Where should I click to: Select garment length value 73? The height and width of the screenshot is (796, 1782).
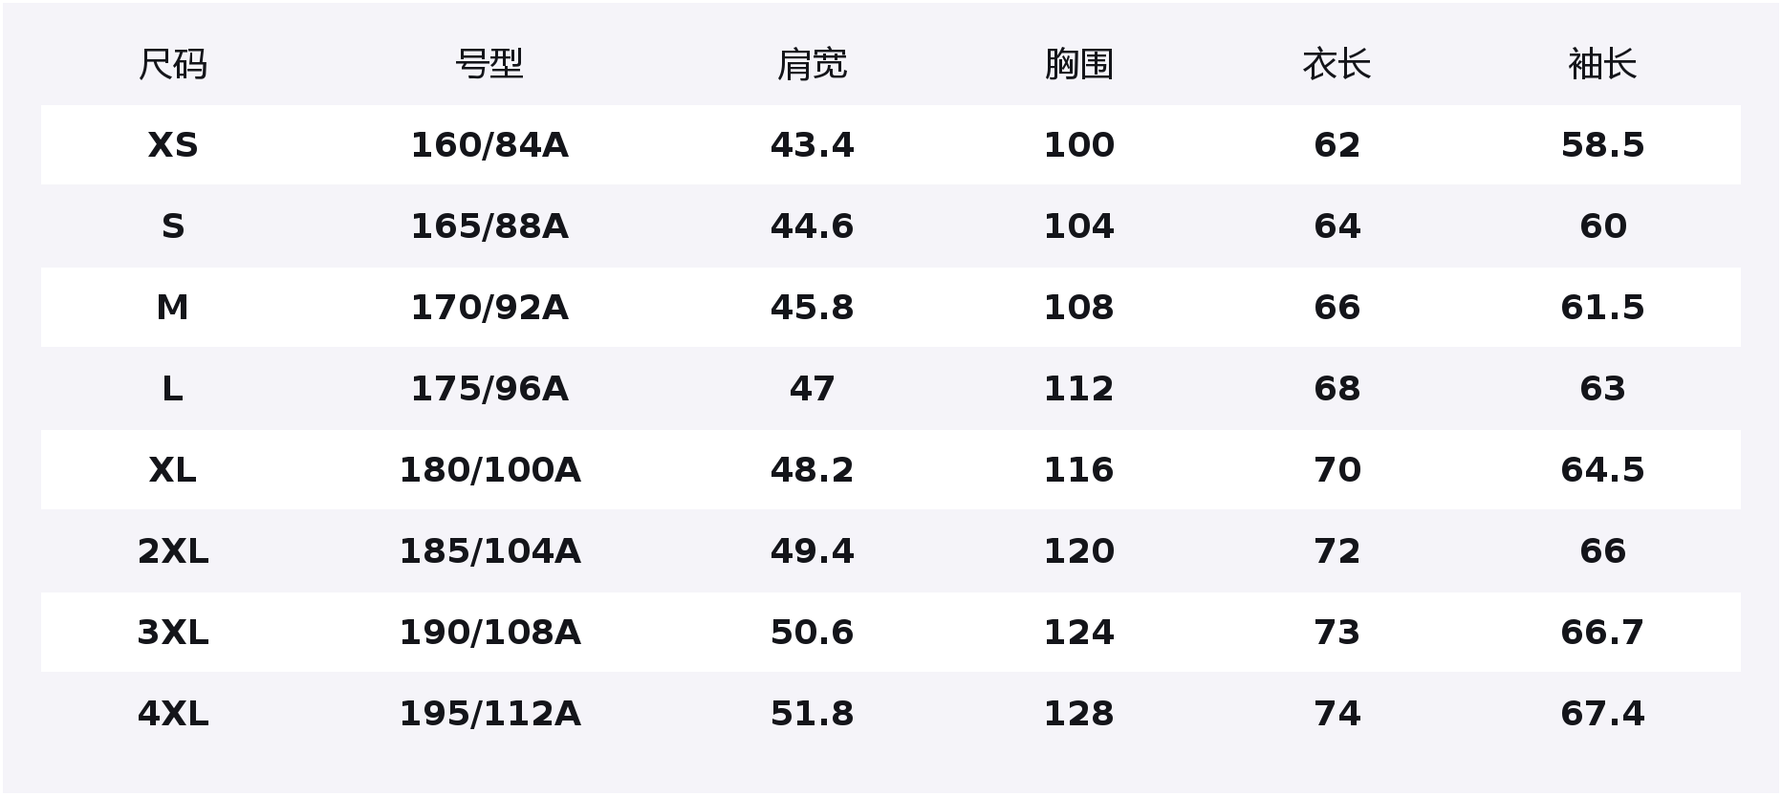coord(1336,633)
